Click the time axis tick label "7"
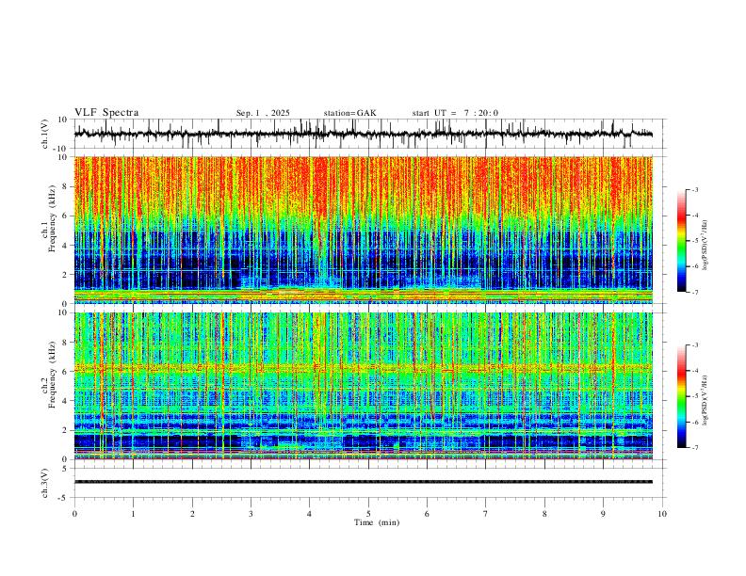Viewport: 746px width, 576px height. [x=486, y=514]
